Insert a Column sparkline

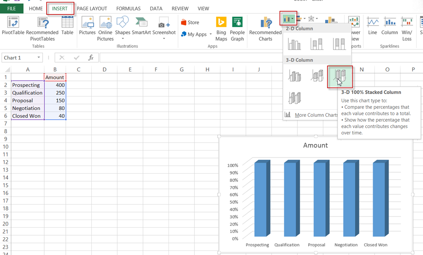390,26
